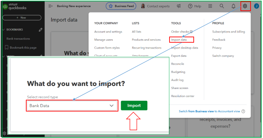Screen dimensions: 263x138
Task: Switch from Business view to Accountant view
Action: 209,111
